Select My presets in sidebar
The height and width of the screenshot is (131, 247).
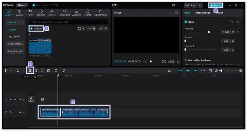[14, 36]
